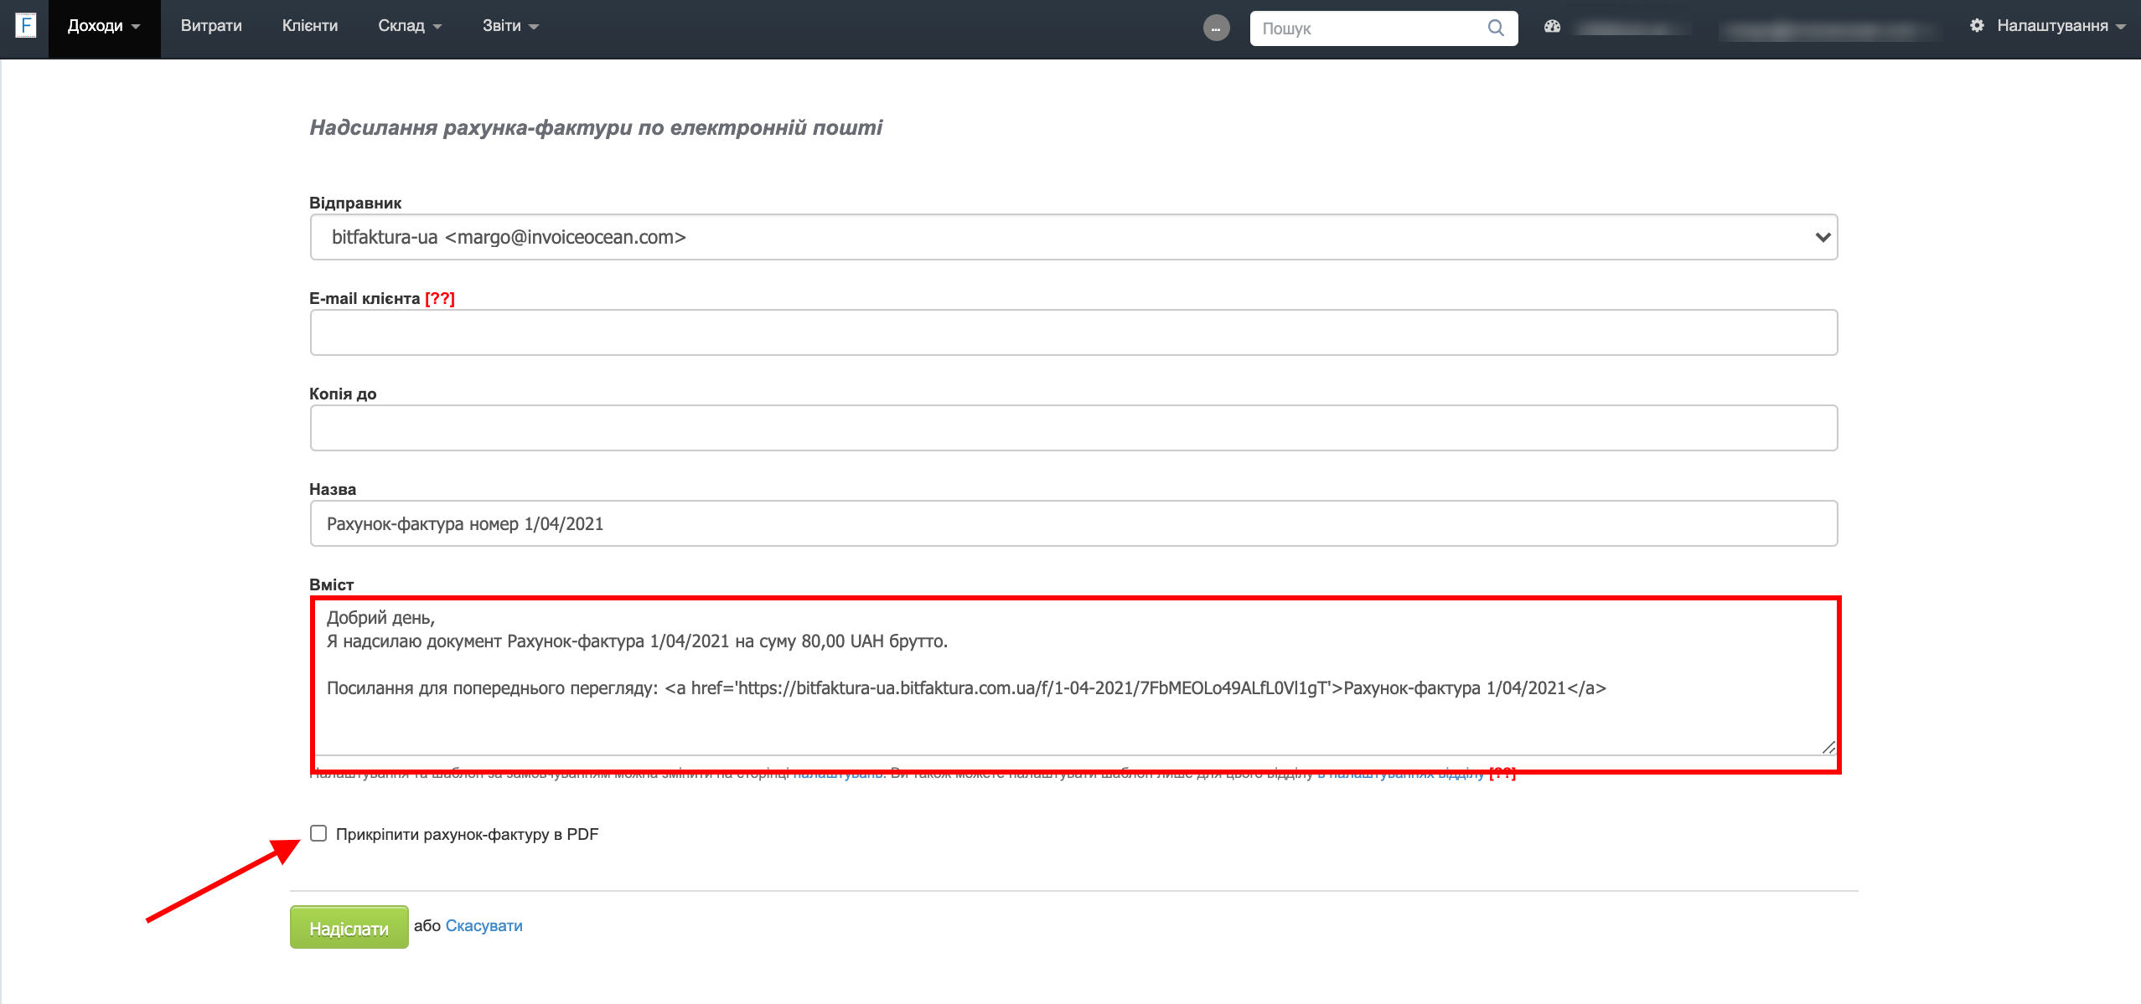The image size is (2141, 1004).
Task: Click the Скасувати link
Action: pyautogui.click(x=484, y=926)
